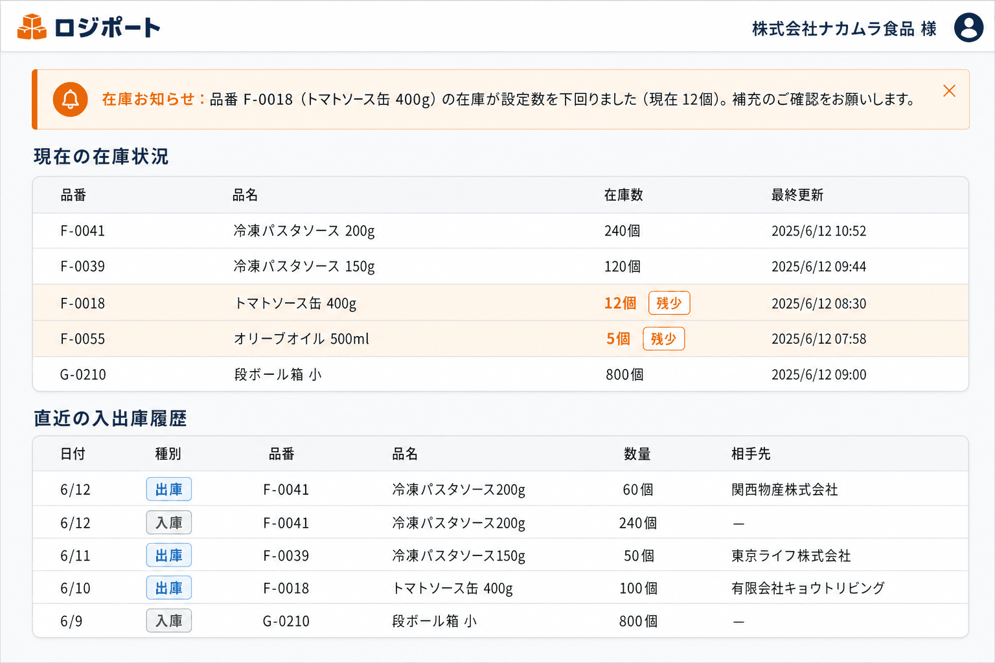Click the 入庫 tag on the 6/12 240個 row
Viewport: 995px width, 663px height.
click(169, 523)
